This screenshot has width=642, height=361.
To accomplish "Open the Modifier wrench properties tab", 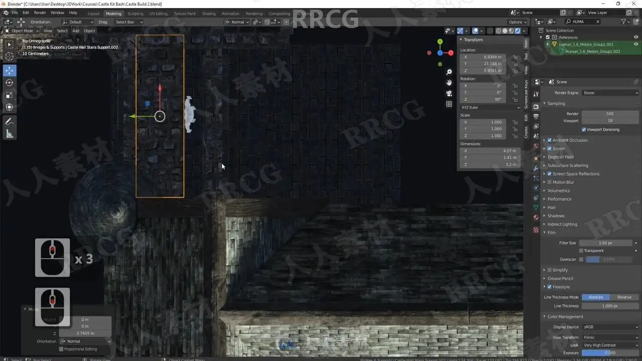I will point(536,168).
